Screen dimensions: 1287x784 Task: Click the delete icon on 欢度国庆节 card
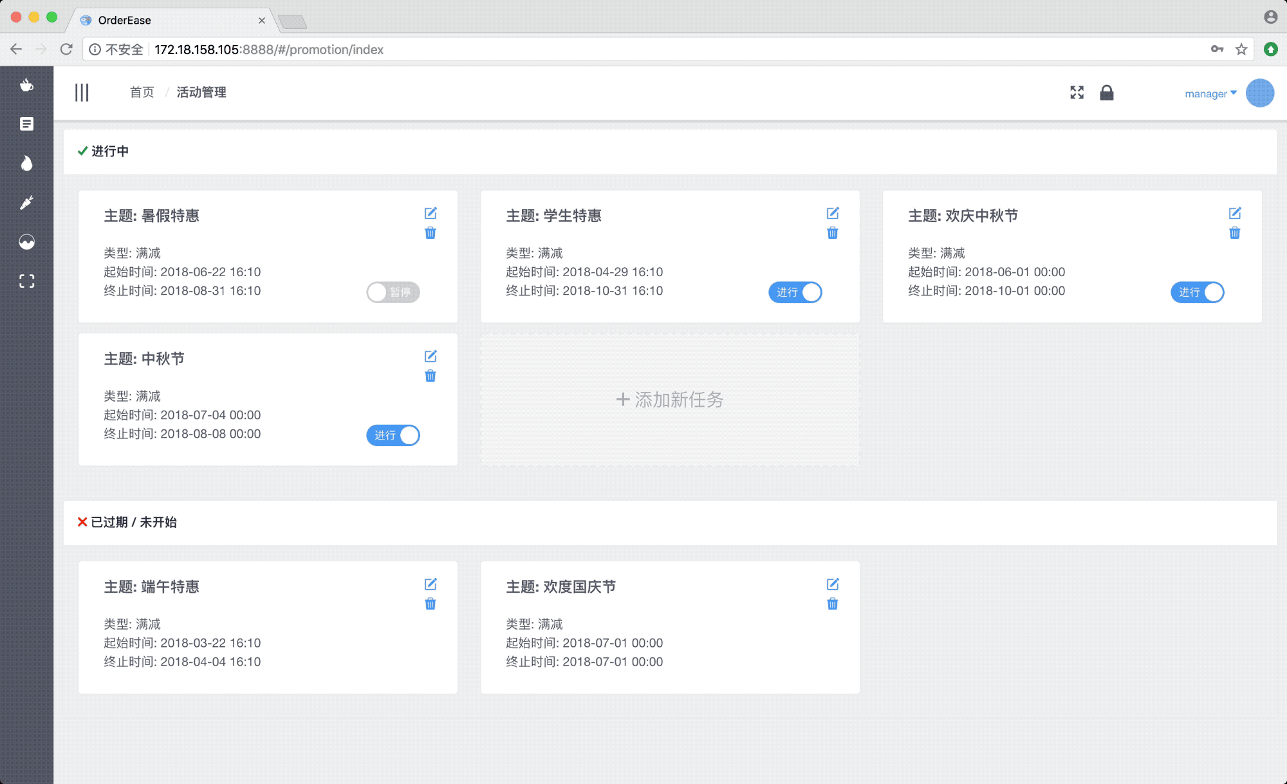click(x=832, y=604)
